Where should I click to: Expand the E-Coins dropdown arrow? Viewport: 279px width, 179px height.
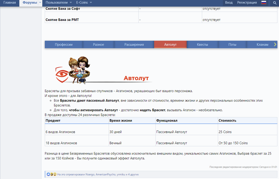point(91,3)
